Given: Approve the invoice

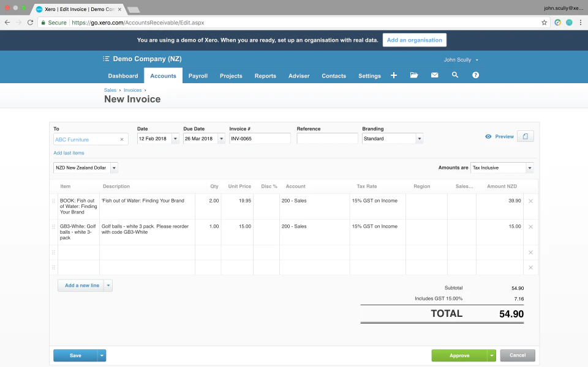Looking at the screenshot, I should [x=459, y=355].
